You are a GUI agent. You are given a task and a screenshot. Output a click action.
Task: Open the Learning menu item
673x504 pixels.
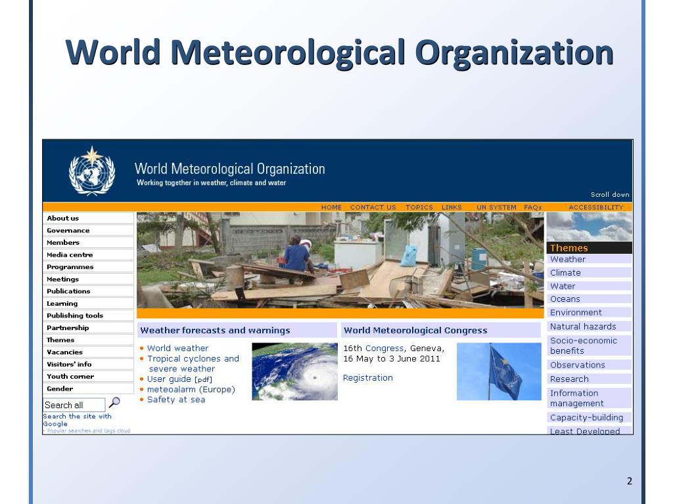click(x=89, y=303)
